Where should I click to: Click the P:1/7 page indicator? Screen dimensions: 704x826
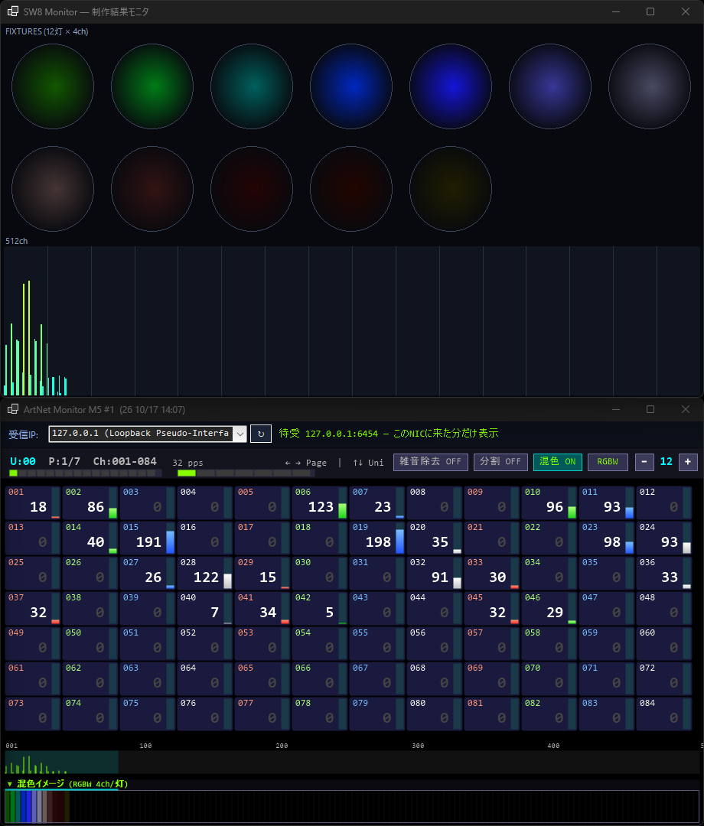(64, 461)
